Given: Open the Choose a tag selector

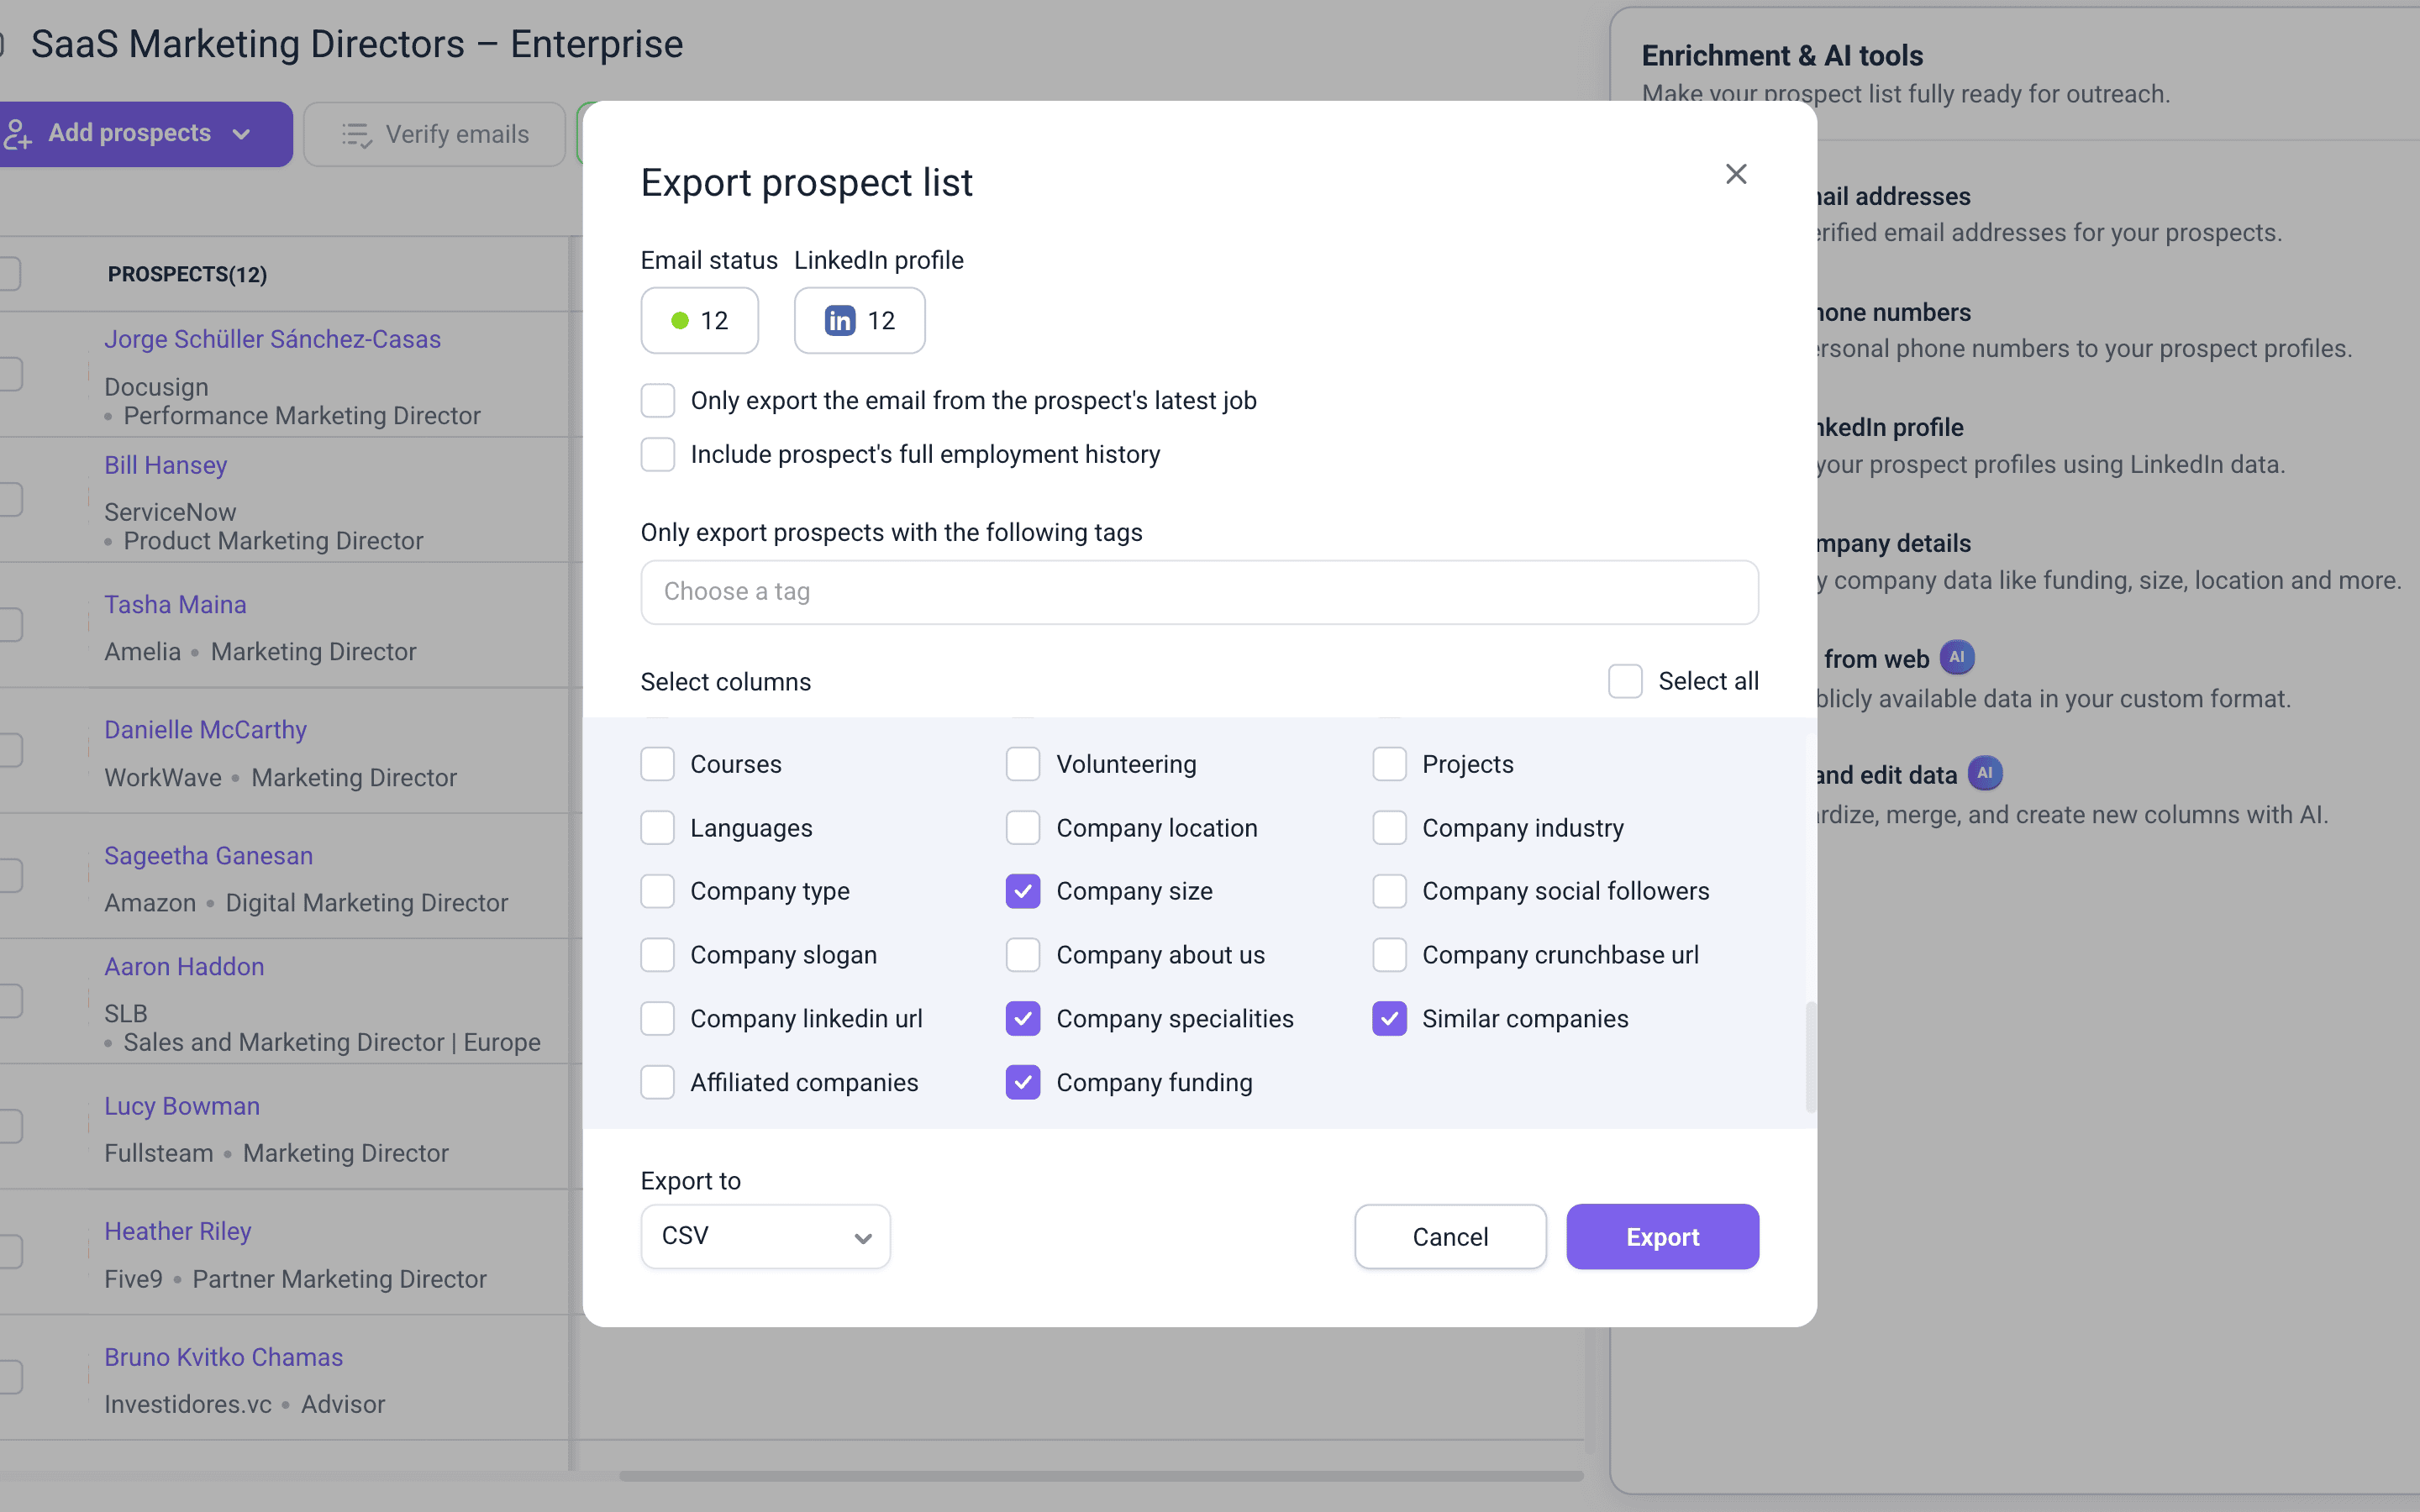Looking at the screenshot, I should click(x=1199, y=592).
